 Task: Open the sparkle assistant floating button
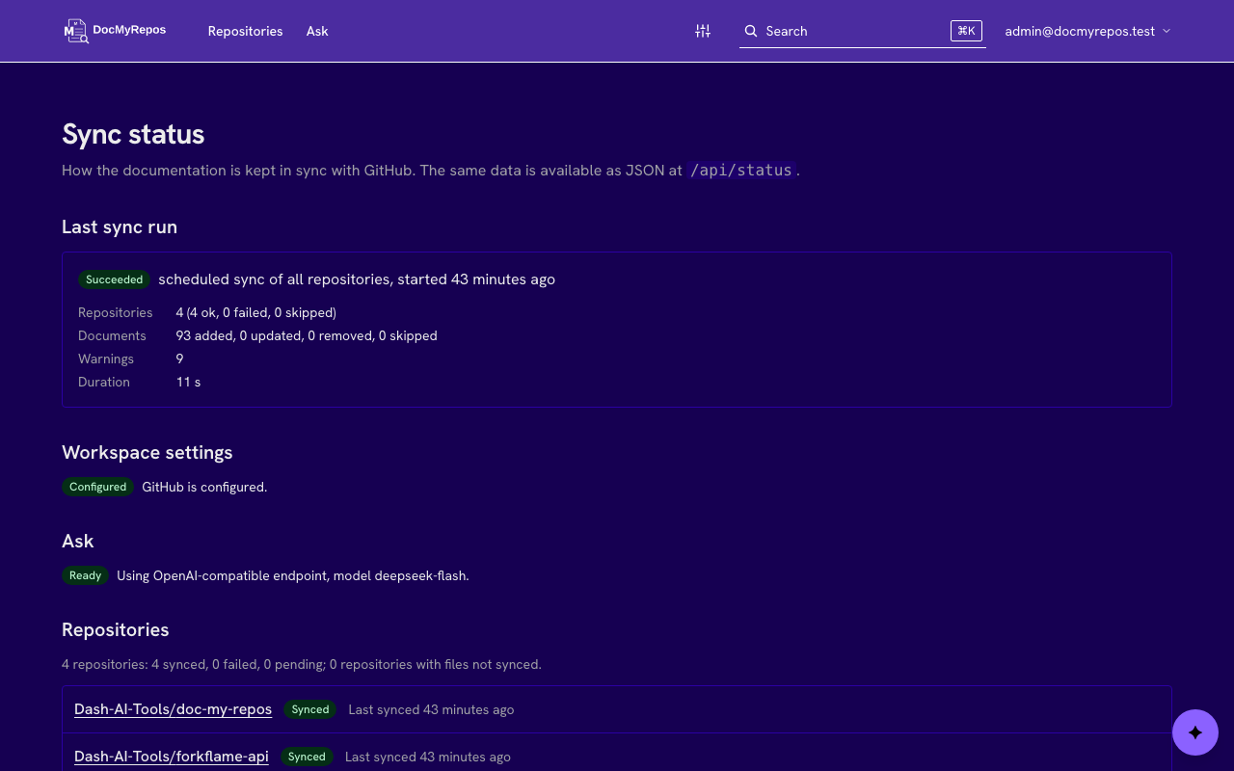(1195, 732)
